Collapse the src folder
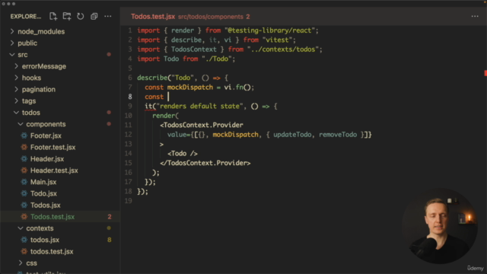This screenshot has height=274, width=487. coord(12,55)
